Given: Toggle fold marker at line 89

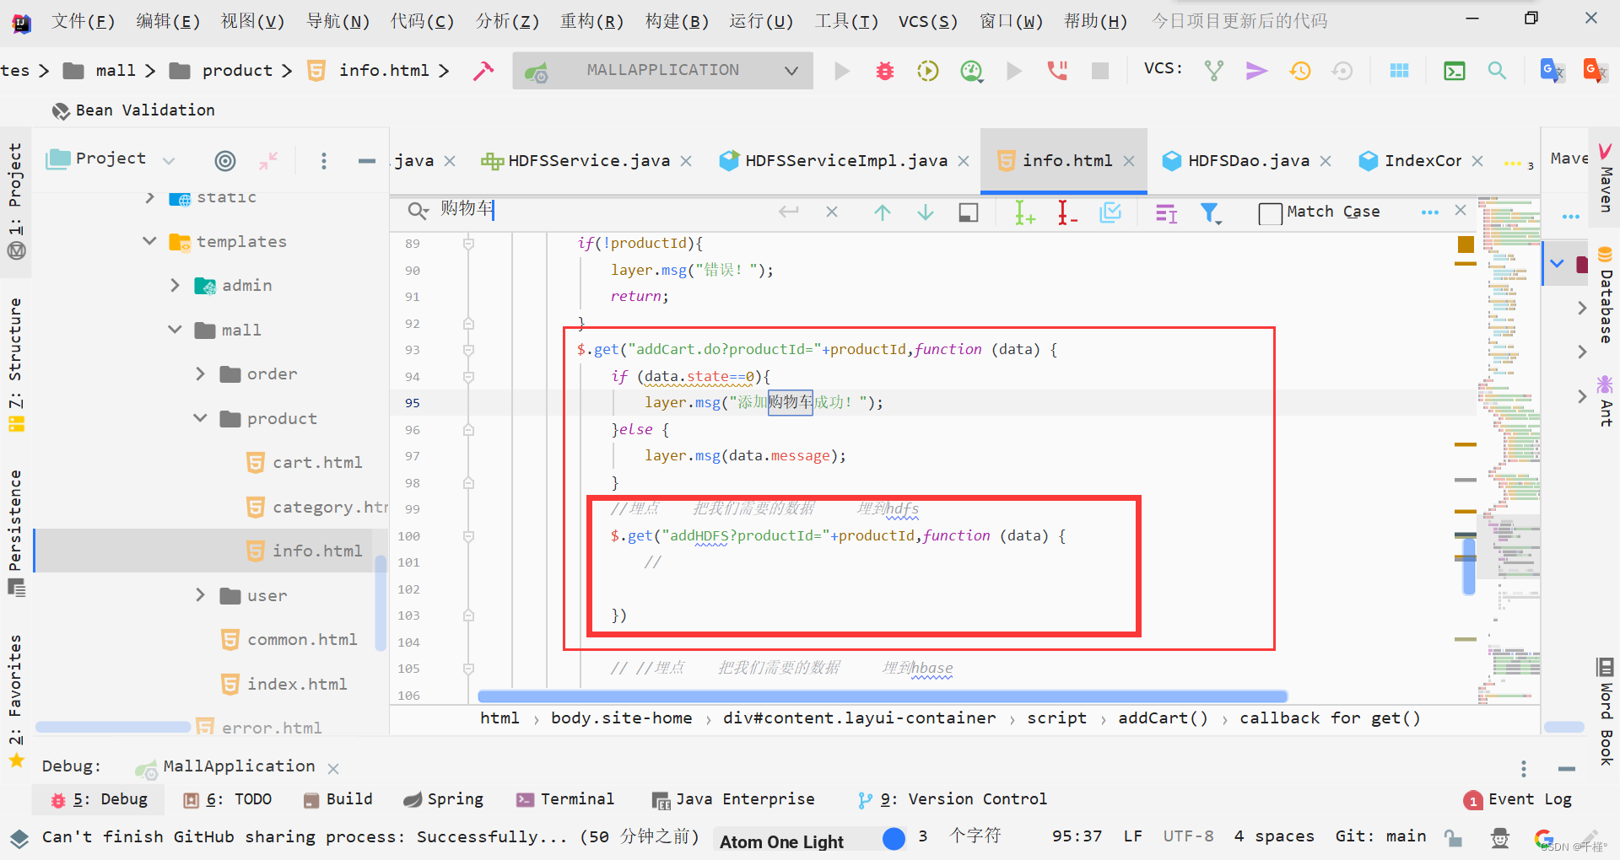Looking at the screenshot, I should [468, 243].
